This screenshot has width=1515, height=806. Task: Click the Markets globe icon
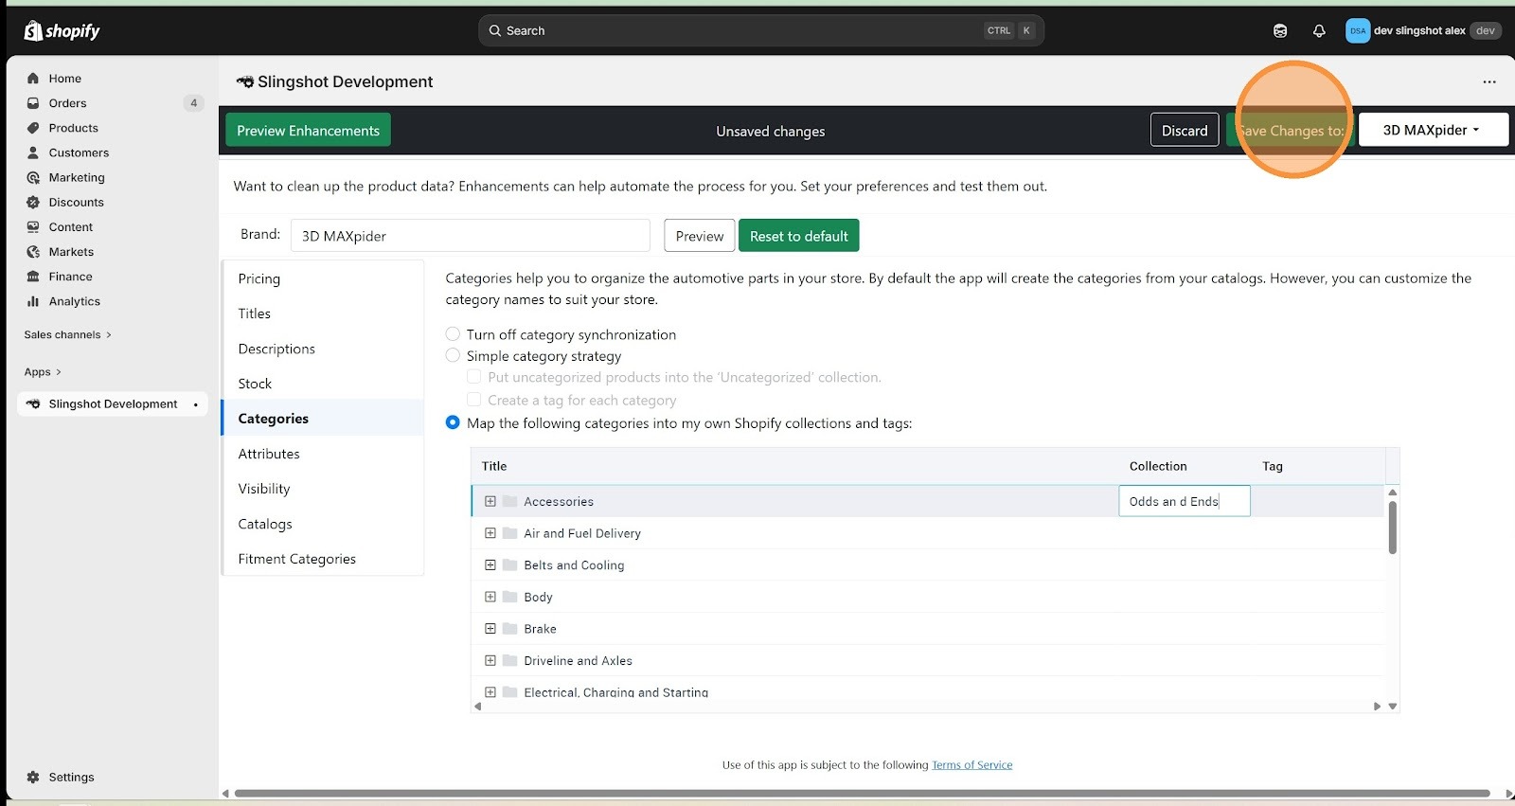click(33, 252)
